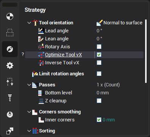
Task: Select the Sorting heading text
Action: 47,131
